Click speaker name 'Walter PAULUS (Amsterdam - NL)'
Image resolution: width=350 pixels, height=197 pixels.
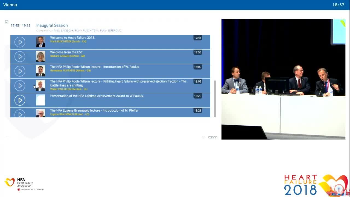click(x=69, y=89)
